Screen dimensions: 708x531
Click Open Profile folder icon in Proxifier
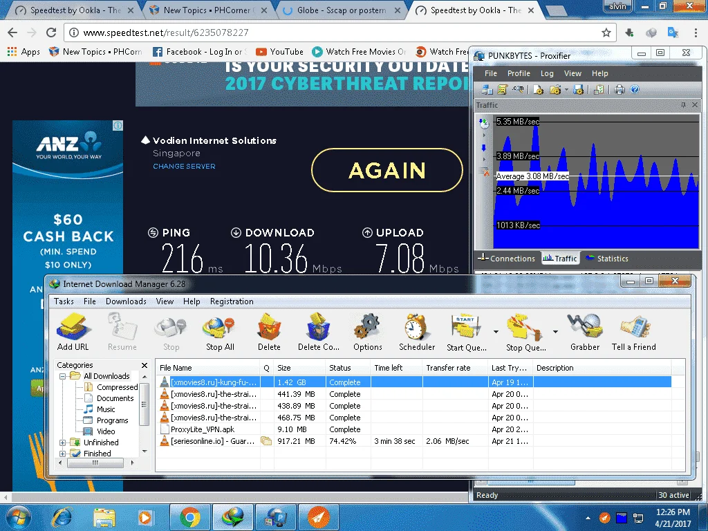point(555,89)
